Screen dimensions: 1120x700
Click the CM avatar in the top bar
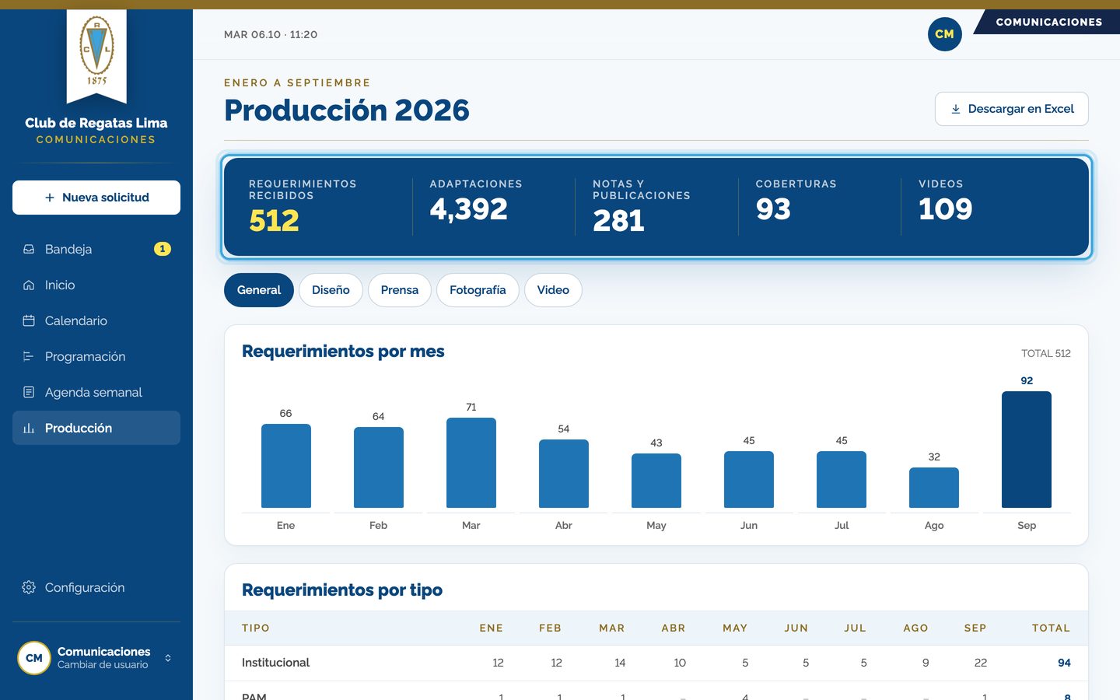944,34
